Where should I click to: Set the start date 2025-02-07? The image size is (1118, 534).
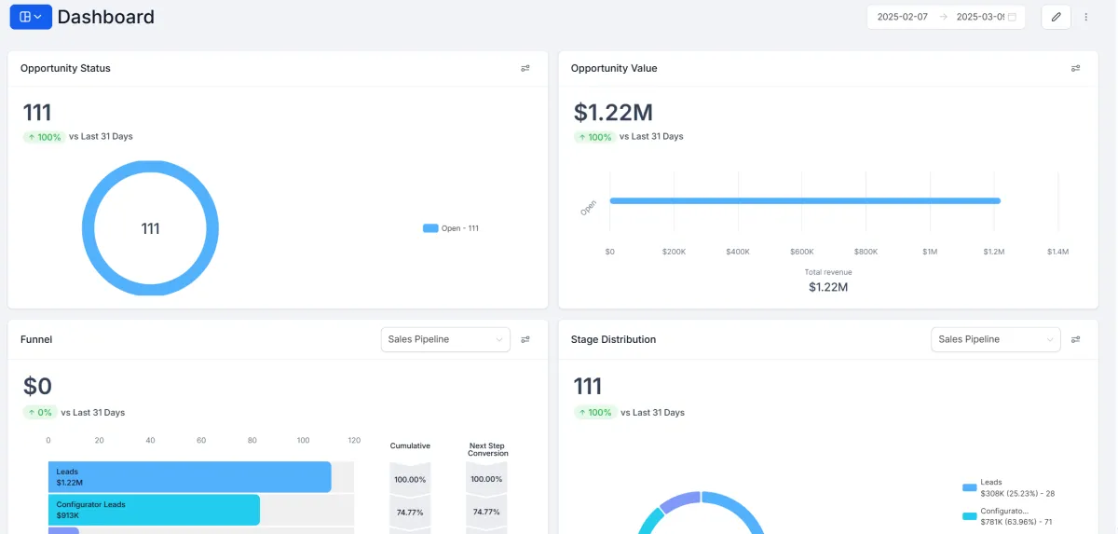[x=903, y=17]
